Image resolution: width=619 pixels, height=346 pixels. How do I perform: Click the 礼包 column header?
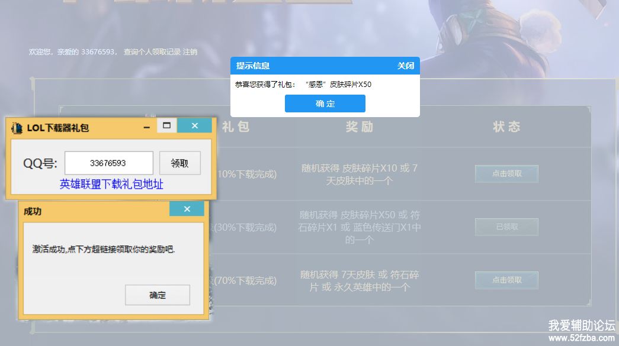pos(236,127)
